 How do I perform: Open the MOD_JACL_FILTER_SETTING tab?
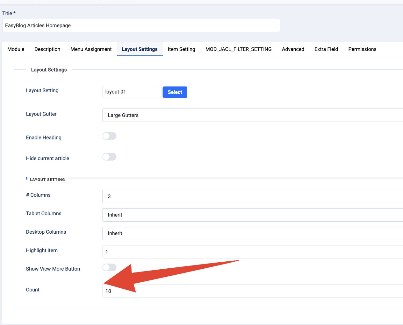pyautogui.click(x=238, y=49)
